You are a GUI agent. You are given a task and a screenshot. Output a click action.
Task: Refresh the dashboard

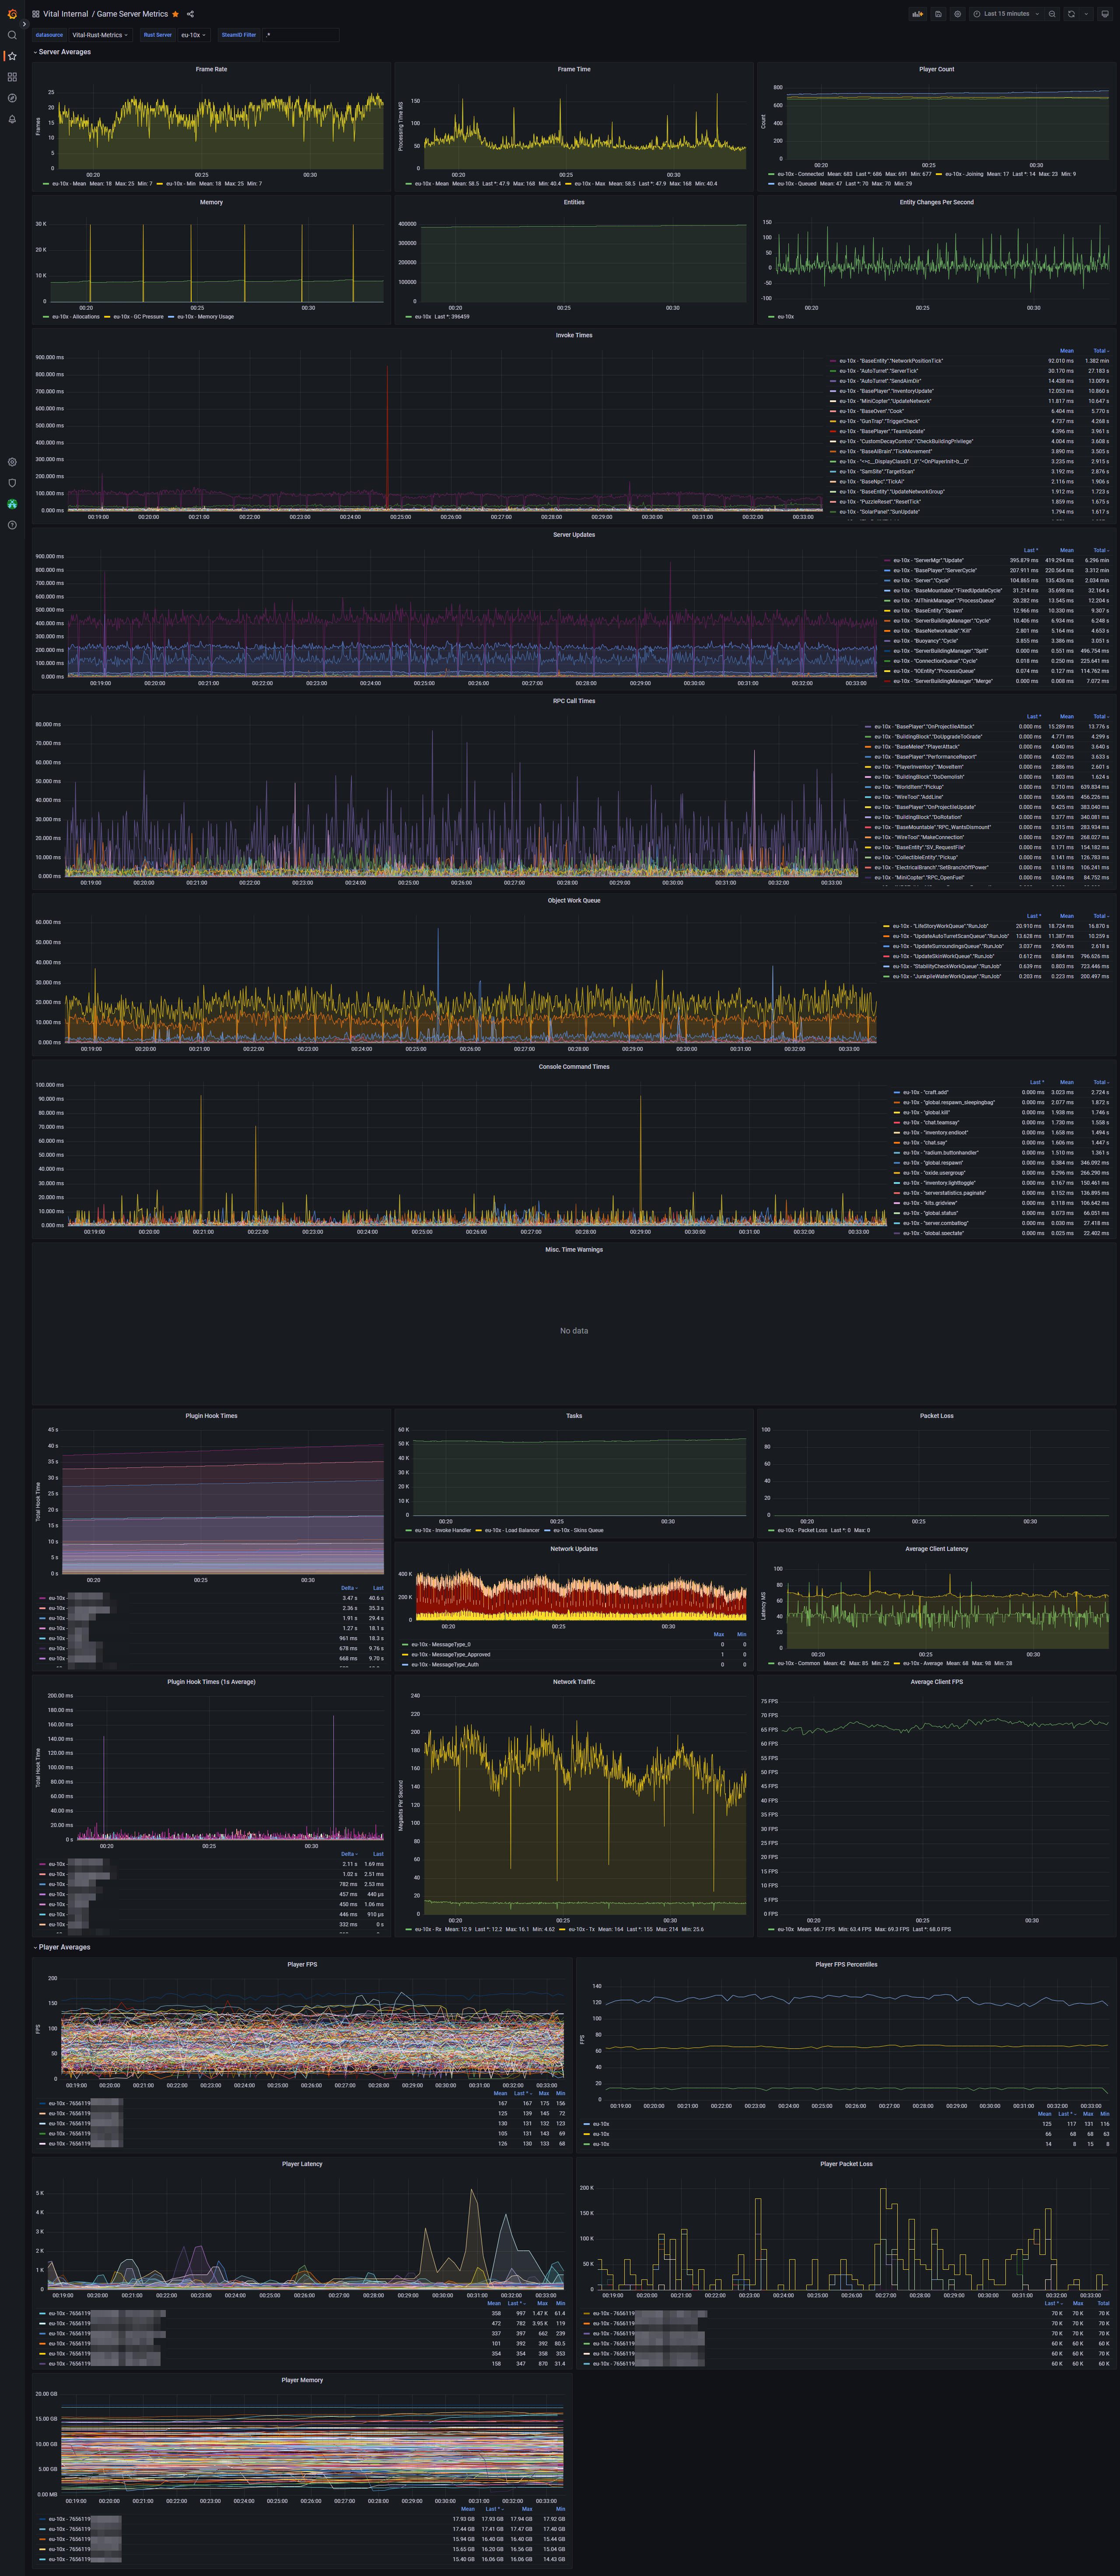point(1071,14)
